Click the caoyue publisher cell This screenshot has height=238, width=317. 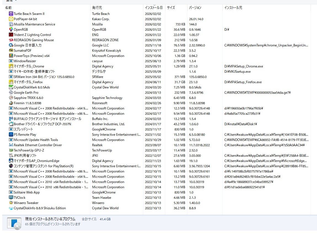(97, 61)
